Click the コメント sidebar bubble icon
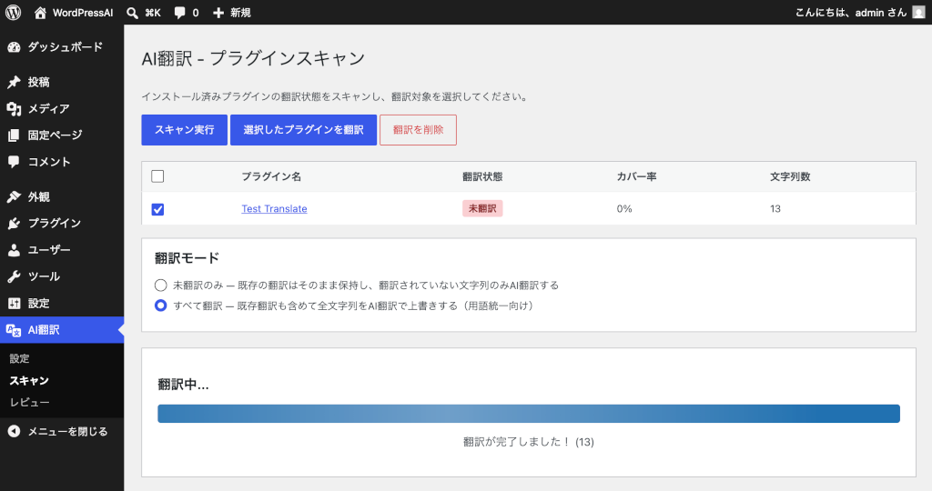 pyautogui.click(x=14, y=162)
